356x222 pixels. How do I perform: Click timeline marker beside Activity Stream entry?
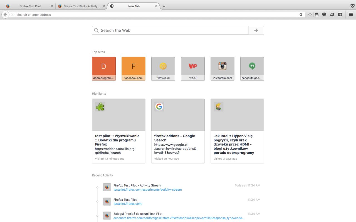[x=97, y=187]
